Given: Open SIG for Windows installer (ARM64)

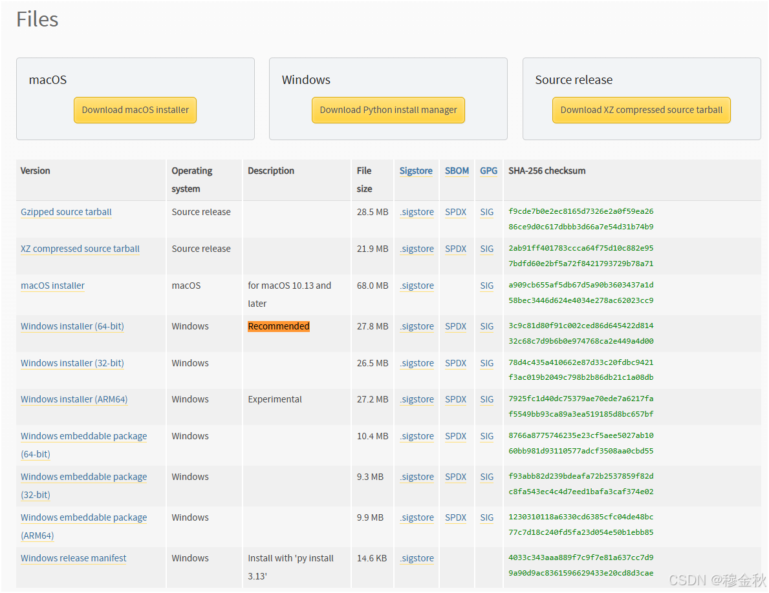Looking at the screenshot, I should (x=486, y=399).
